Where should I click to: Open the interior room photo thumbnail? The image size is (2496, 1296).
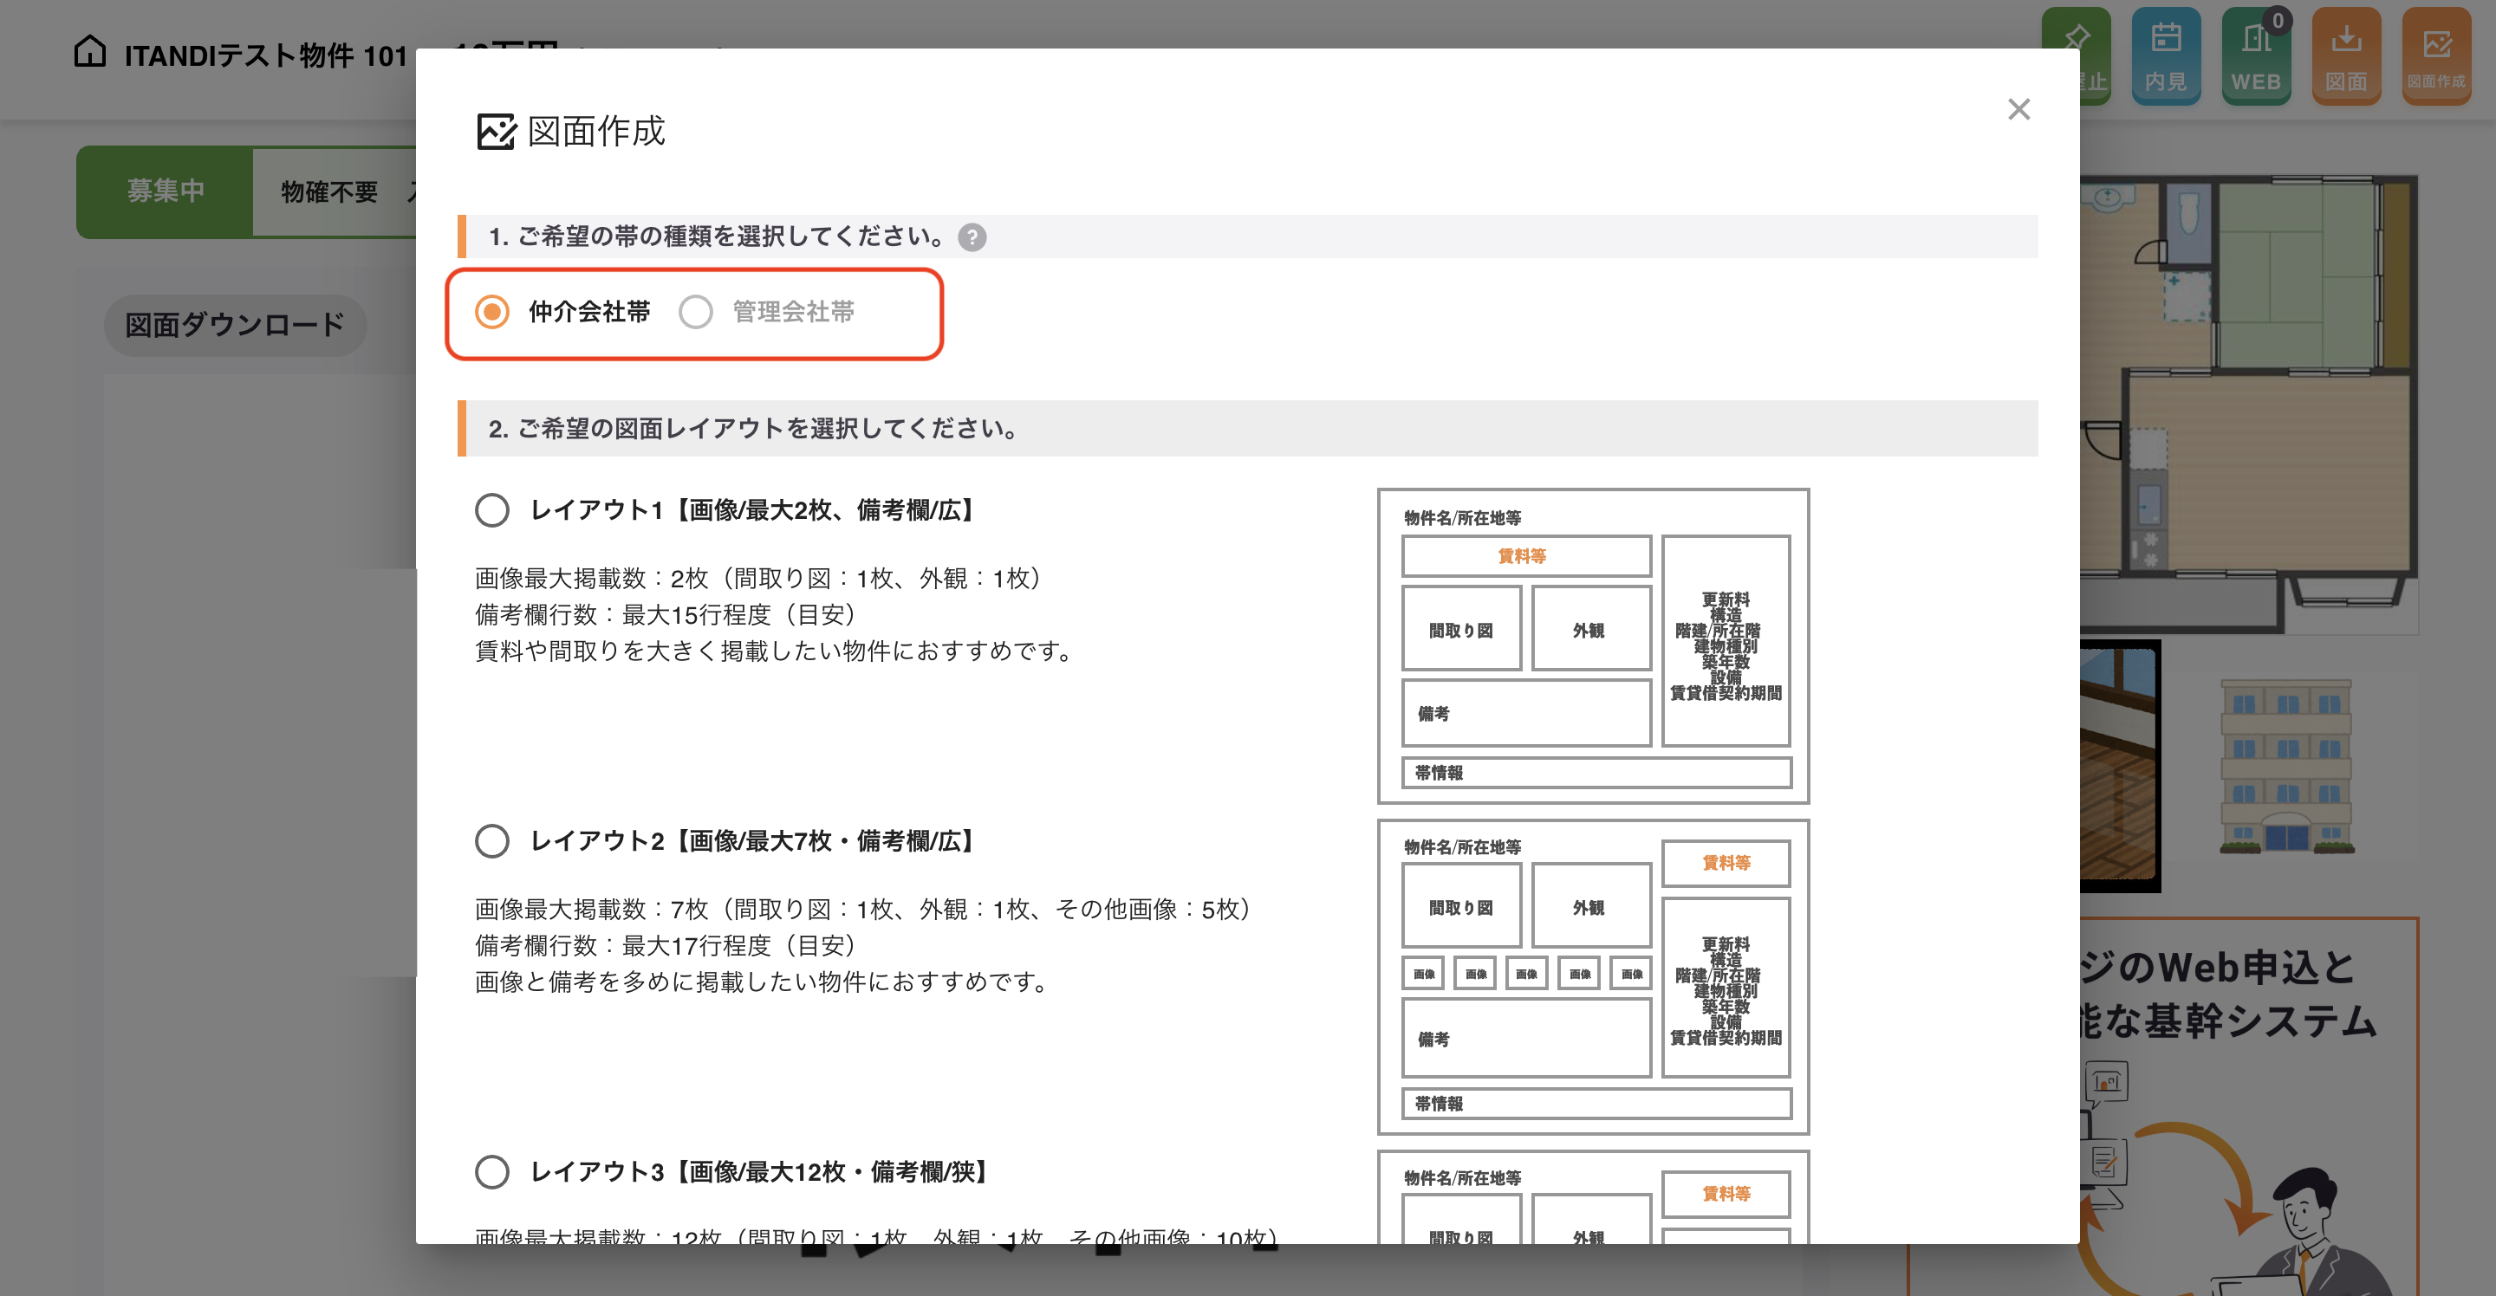pos(2120,765)
